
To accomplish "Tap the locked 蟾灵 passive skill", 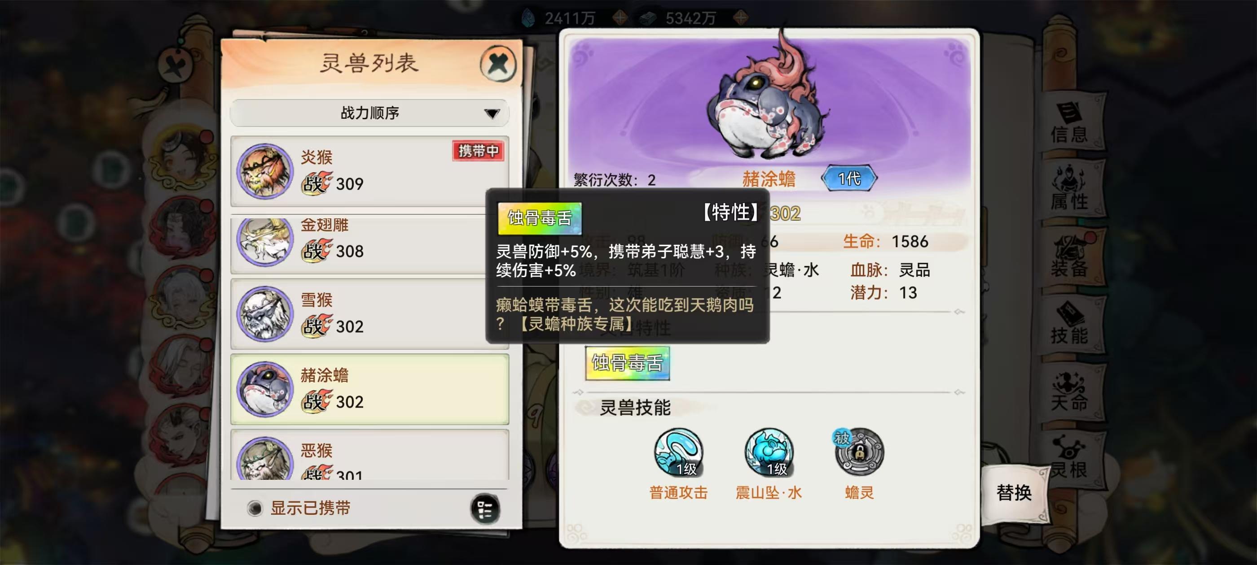I will 859,452.
